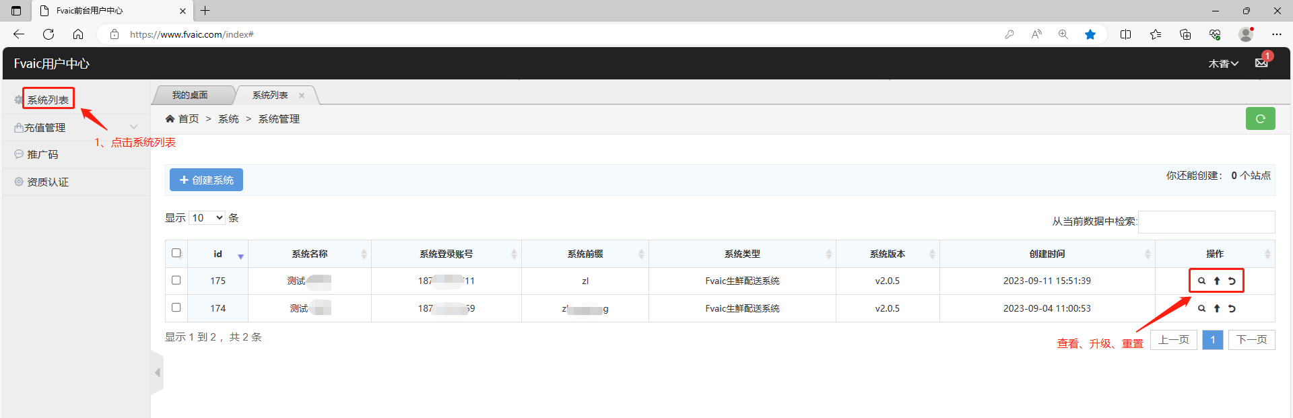Go to 下一页 in pagination
The image size is (1293, 418).
1251,340
